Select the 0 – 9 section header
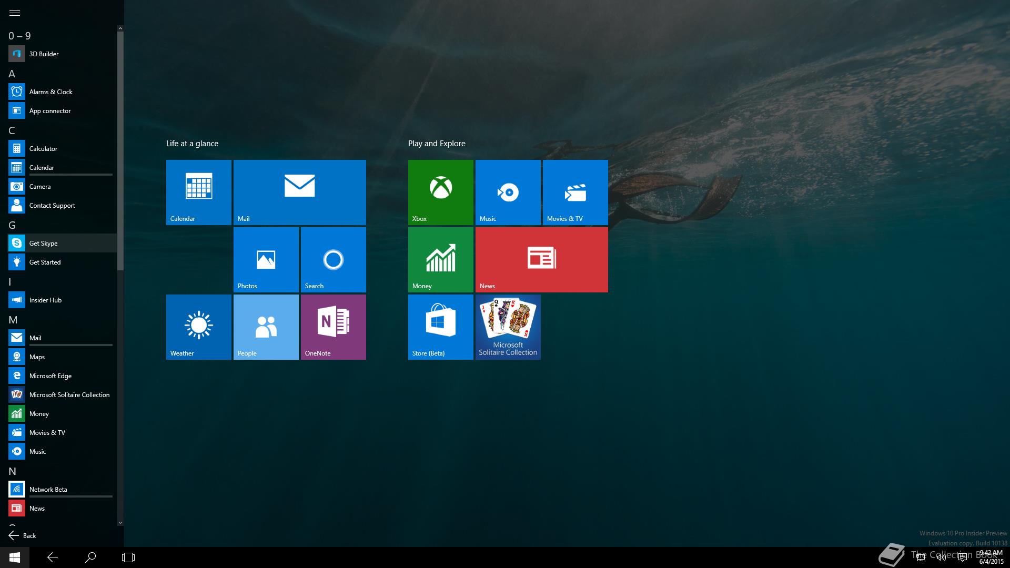Image resolution: width=1010 pixels, height=568 pixels. (x=19, y=36)
